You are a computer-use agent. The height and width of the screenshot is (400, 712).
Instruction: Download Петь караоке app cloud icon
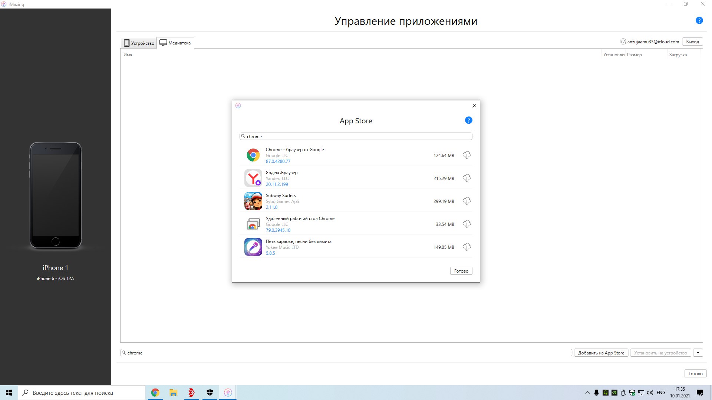pos(467,247)
